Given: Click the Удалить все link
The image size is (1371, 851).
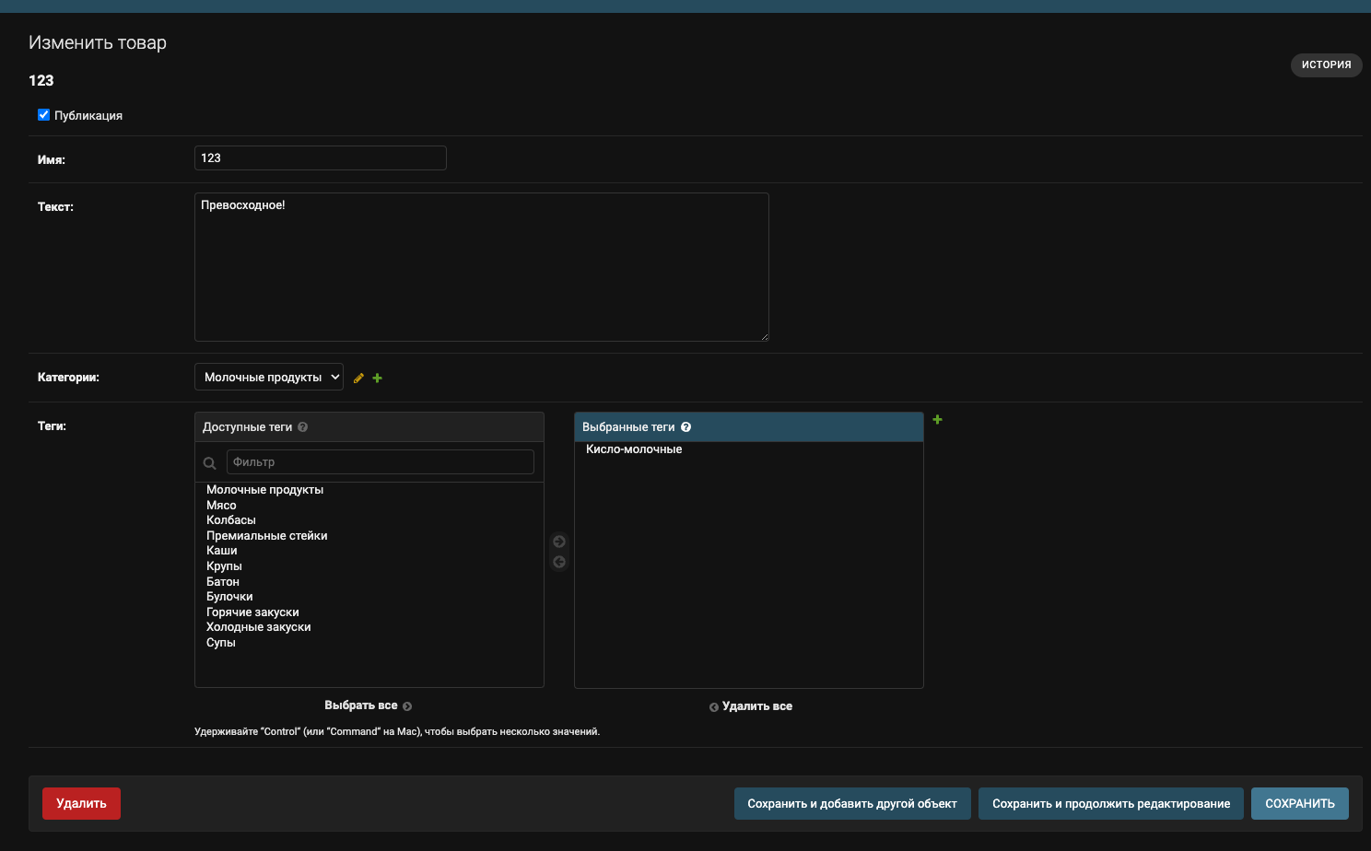Looking at the screenshot, I should (x=757, y=706).
